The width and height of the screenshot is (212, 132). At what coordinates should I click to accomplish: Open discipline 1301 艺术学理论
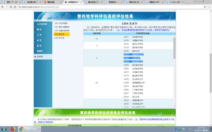tap(61, 23)
